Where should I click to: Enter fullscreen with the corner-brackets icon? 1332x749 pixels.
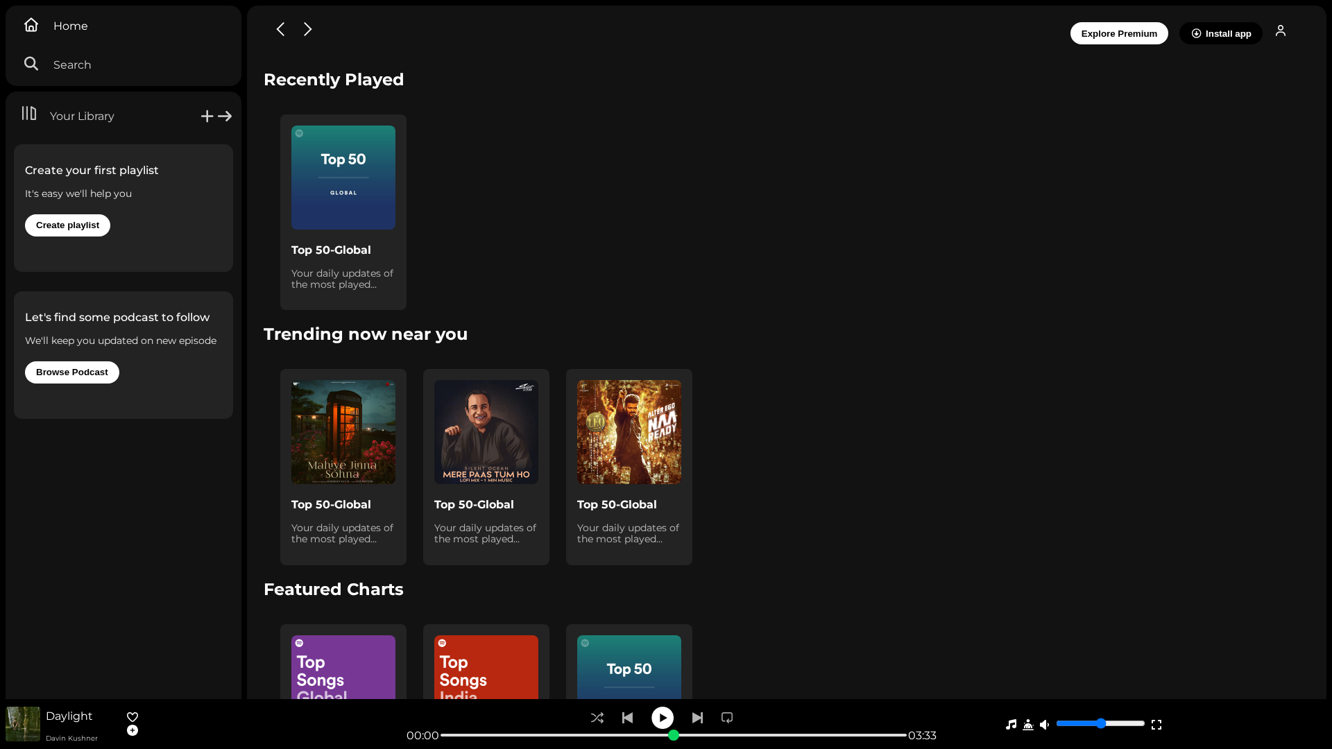point(1156,725)
